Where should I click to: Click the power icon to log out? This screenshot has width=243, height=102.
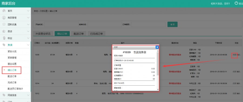(x=236, y=3)
